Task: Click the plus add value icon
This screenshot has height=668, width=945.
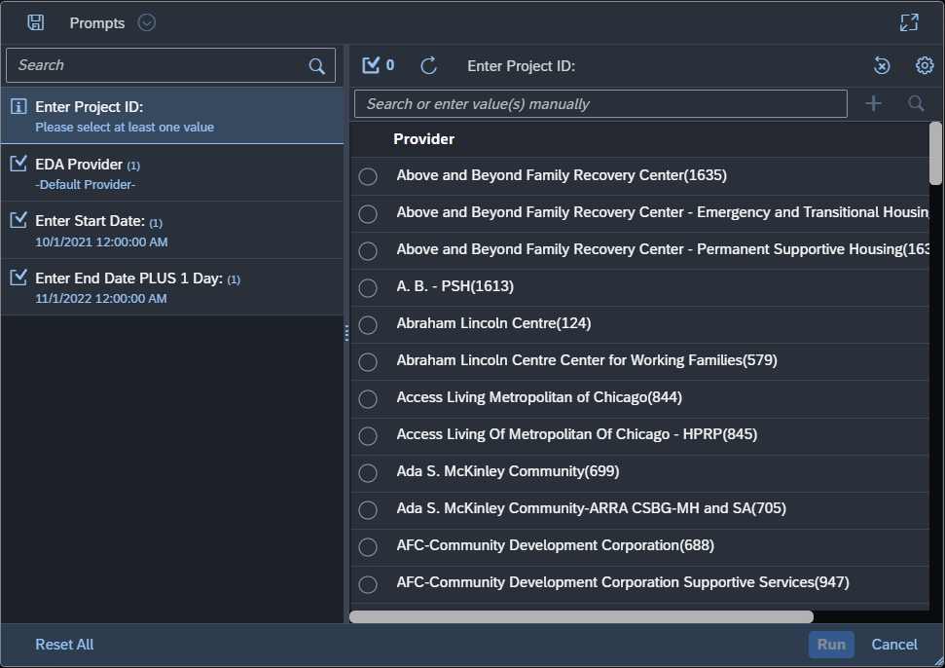Action: click(x=873, y=103)
